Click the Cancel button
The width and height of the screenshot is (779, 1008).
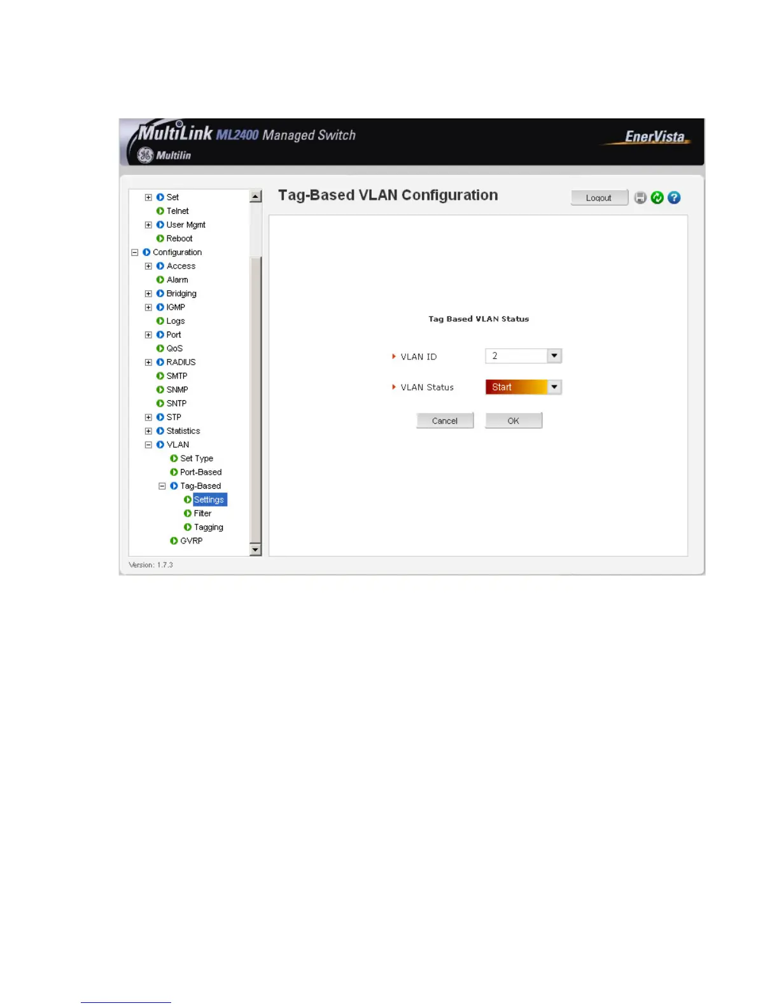(x=445, y=421)
